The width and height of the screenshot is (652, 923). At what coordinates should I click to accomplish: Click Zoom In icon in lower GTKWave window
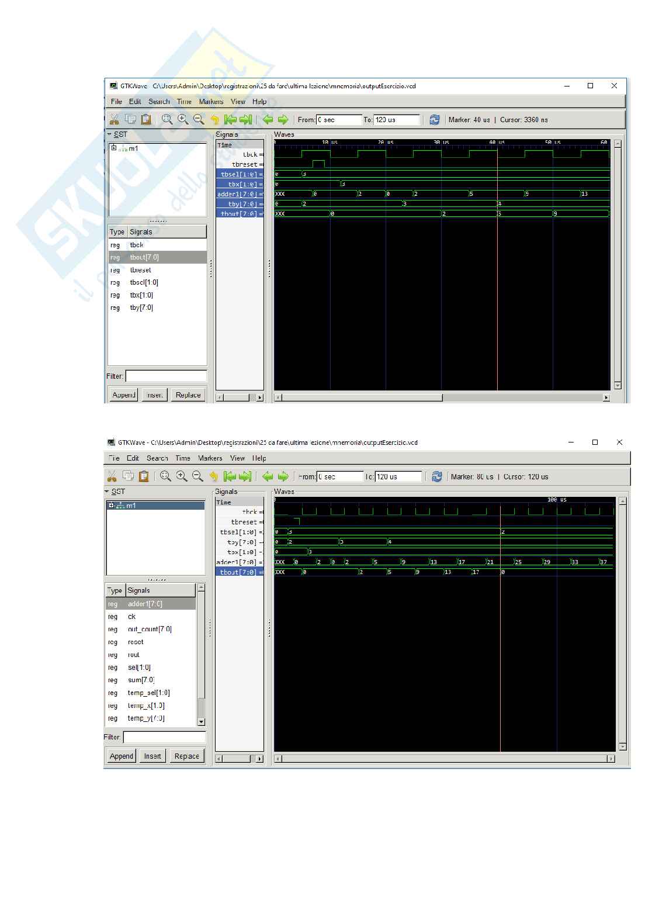182,476
